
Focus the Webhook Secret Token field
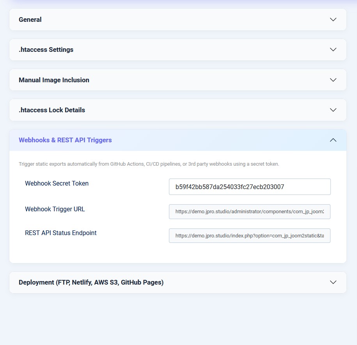tap(250, 187)
